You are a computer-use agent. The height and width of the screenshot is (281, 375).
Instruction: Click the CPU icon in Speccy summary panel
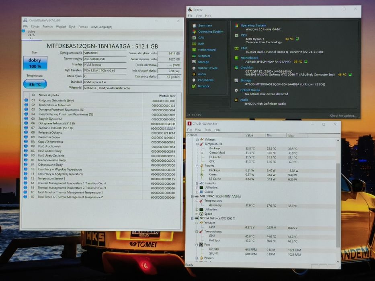coord(236,35)
